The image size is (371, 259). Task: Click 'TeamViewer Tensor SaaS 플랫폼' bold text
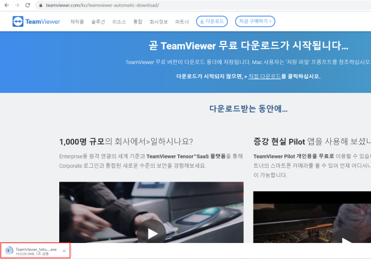pyautogui.click(x=186, y=156)
